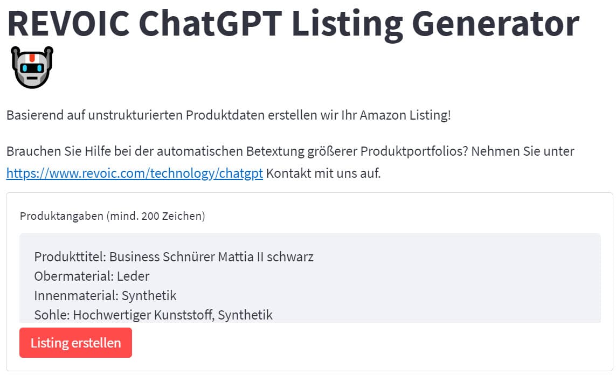This screenshot has height=375, width=616.
Task: Click the word Generator in the heading
Action: coord(495,24)
